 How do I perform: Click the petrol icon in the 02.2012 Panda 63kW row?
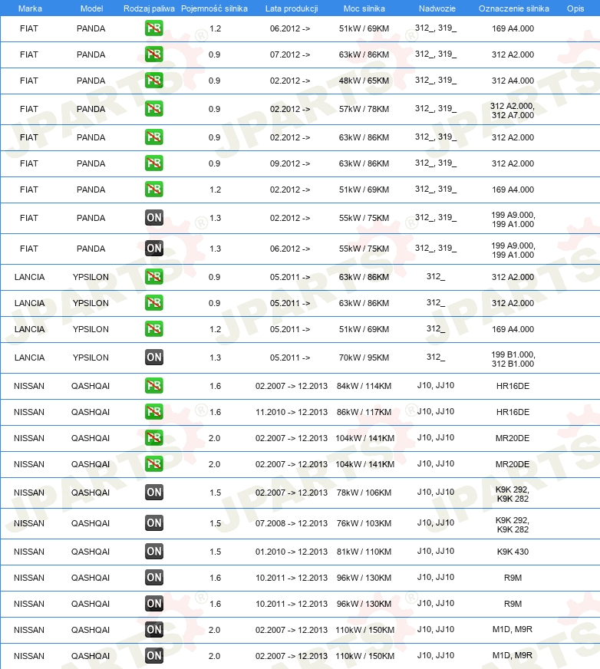(153, 137)
